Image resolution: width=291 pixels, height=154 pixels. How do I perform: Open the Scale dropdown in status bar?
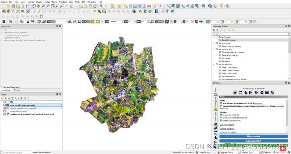(x=215, y=152)
